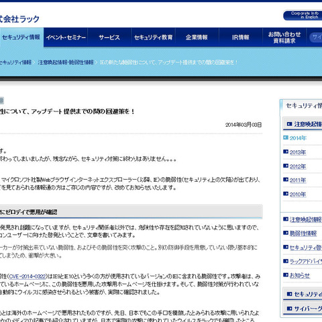Viewport: 322px width, 322px height.
Task: Open the 2011年 archive link
Action: point(298,180)
